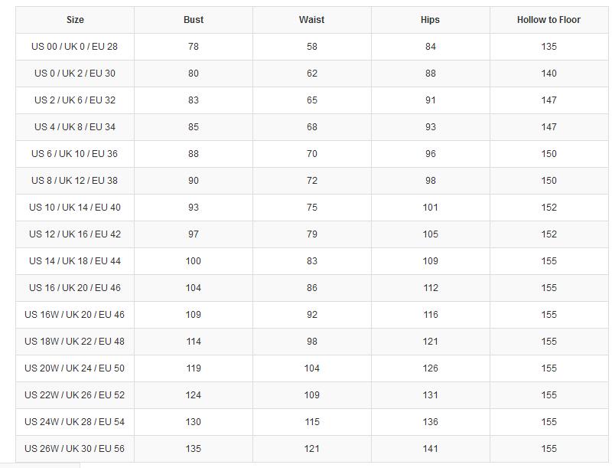Click the Size column header
The height and width of the screenshot is (468, 612).
pos(75,20)
